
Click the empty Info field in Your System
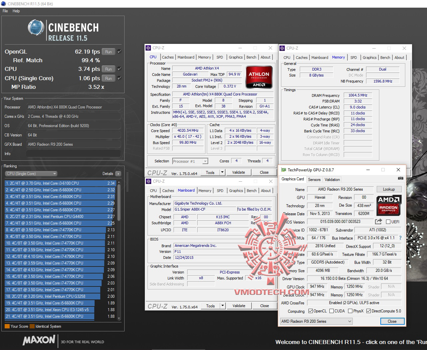74,154
